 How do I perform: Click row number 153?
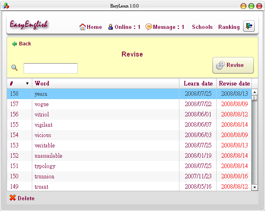click(x=14, y=145)
